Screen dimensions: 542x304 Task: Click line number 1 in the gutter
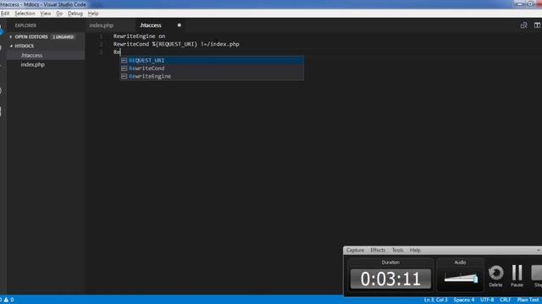click(101, 36)
